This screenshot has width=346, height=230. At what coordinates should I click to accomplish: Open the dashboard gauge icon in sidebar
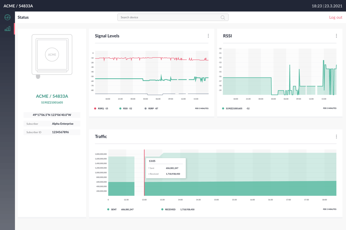click(8, 17)
